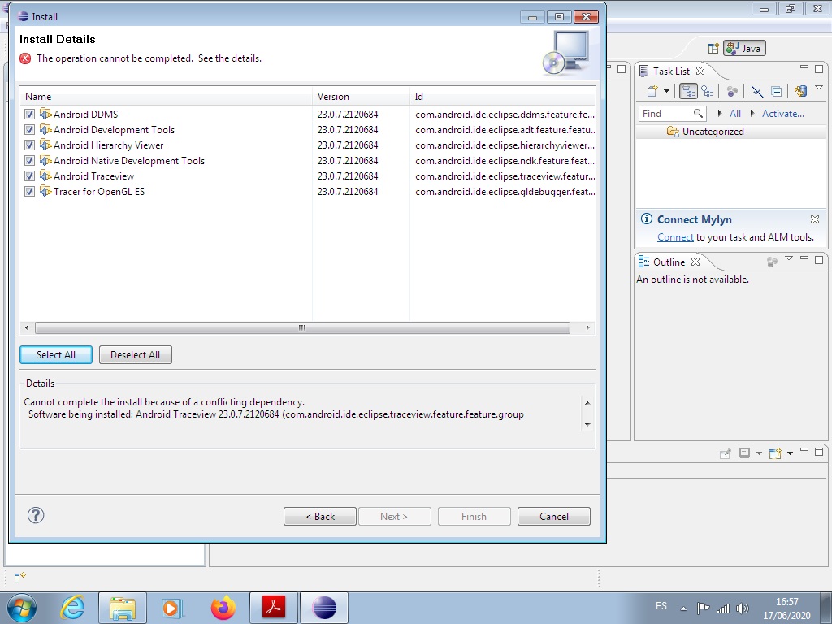This screenshot has height=624, width=832.
Task: Select the Task List tab
Action: coord(672,71)
